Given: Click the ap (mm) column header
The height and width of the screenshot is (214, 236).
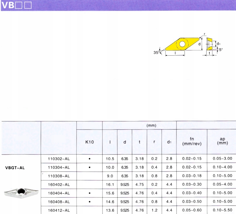Looking at the screenshot, I should click(222, 141).
